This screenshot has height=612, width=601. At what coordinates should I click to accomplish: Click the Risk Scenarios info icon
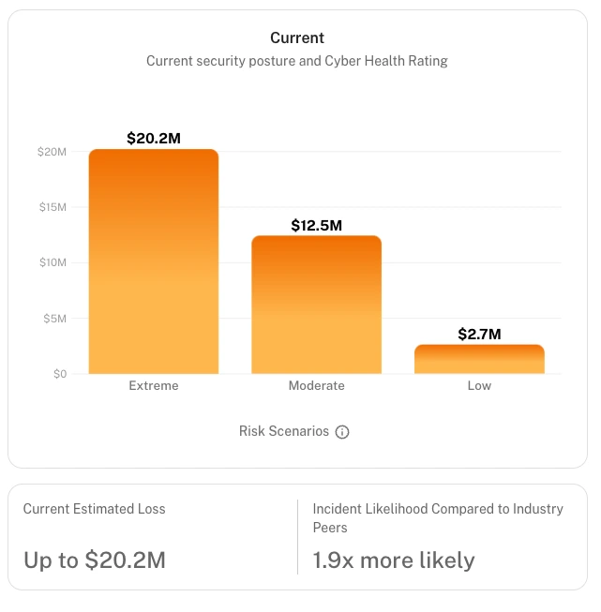point(342,432)
